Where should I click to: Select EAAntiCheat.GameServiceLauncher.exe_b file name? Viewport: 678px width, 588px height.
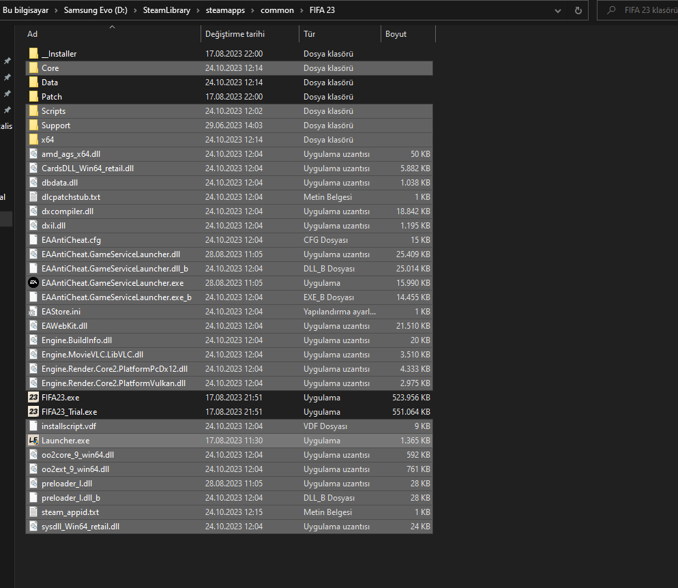click(117, 297)
